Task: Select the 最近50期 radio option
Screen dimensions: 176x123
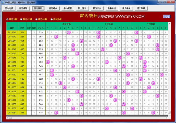Action: (x=7, y=19)
